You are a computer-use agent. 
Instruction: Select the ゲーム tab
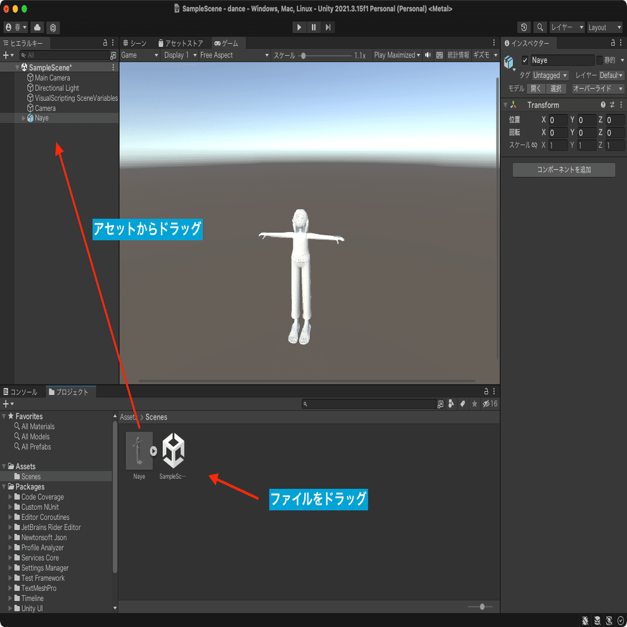coord(227,43)
